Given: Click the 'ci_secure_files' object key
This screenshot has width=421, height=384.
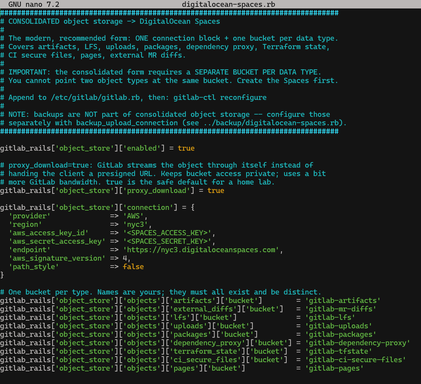Looking at the screenshot, I should (x=205, y=360).
